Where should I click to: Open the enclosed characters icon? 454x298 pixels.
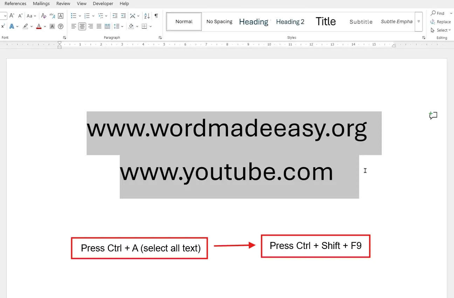coord(61,26)
